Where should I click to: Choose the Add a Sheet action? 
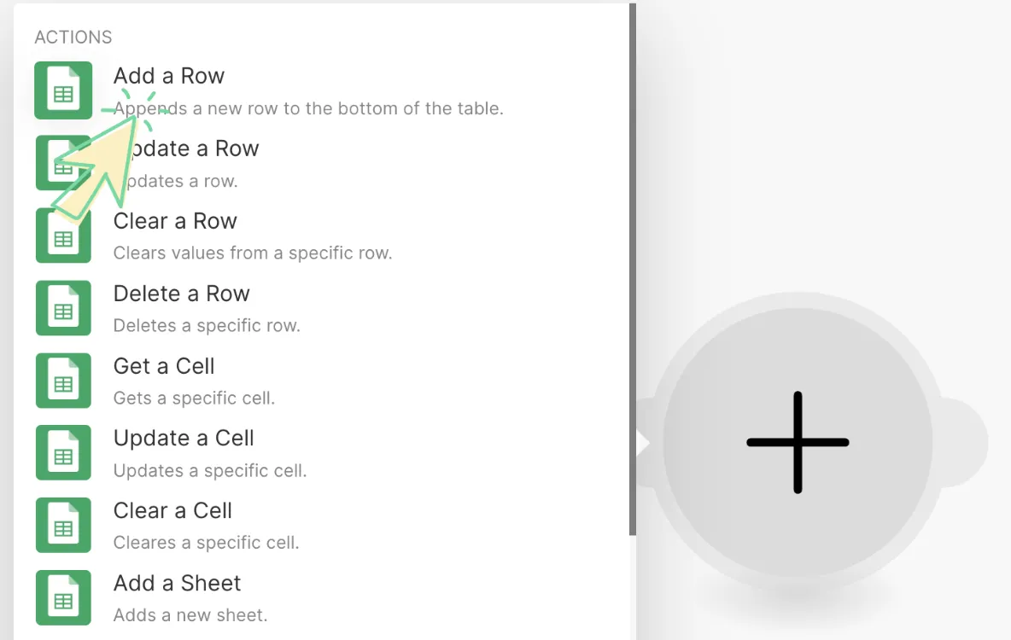(x=177, y=584)
